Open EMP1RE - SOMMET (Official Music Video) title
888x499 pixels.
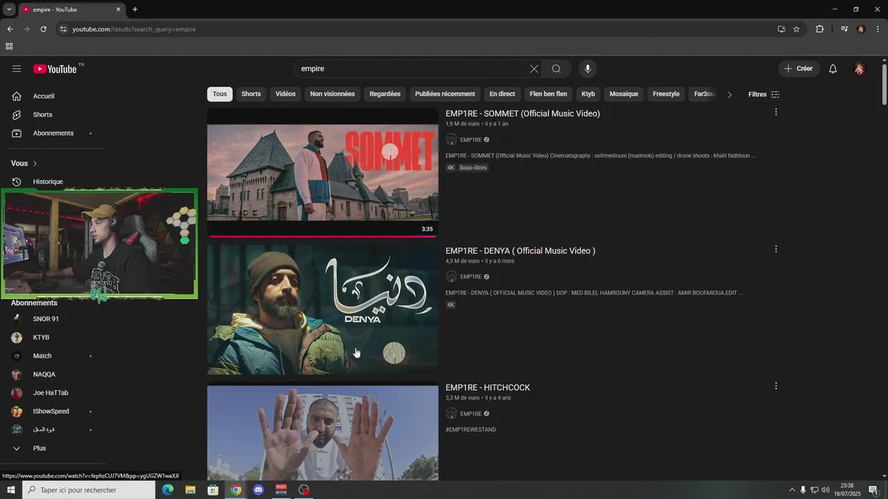[522, 114]
